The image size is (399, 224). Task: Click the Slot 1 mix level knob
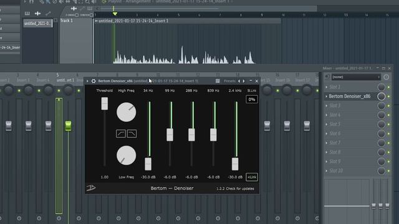coord(381,87)
